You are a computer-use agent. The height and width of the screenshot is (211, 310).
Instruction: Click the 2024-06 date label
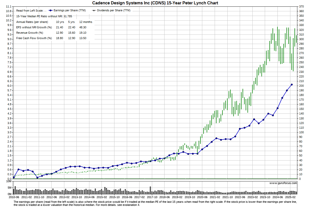tap(278, 197)
